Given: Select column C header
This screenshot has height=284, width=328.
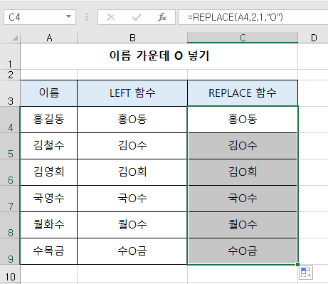Looking at the screenshot, I should click(x=243, y=38).
